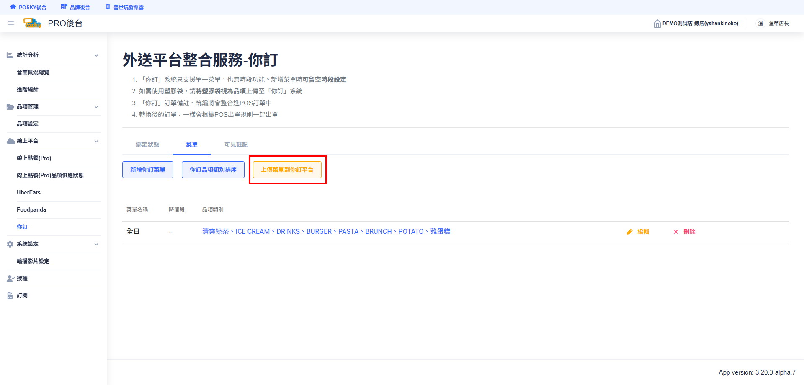Screen dimensions: 804x385
Task: Toggle the hamburger sidebar menu icon
Action: coord(11,23)
